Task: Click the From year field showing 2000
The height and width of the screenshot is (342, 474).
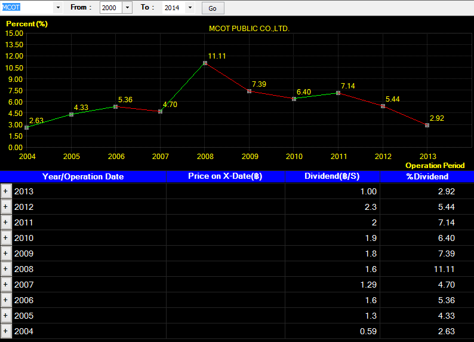Action: (x=111, y=8)
